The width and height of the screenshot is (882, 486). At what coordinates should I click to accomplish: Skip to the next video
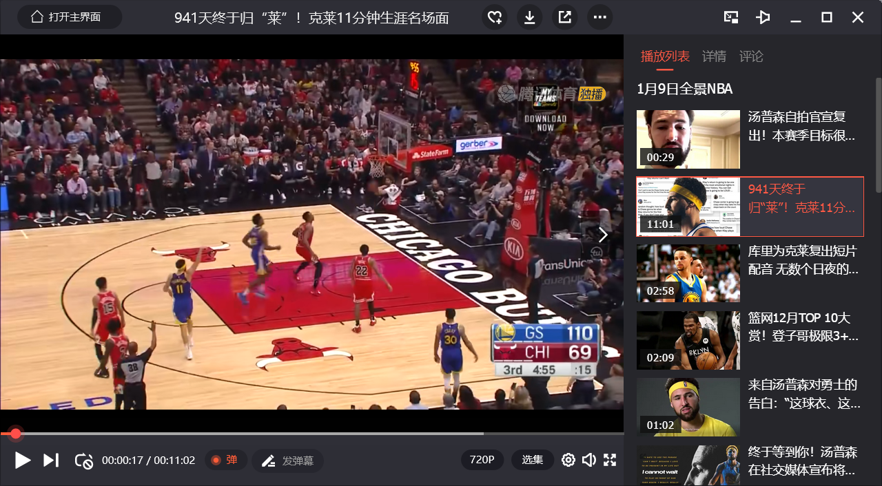51,460
